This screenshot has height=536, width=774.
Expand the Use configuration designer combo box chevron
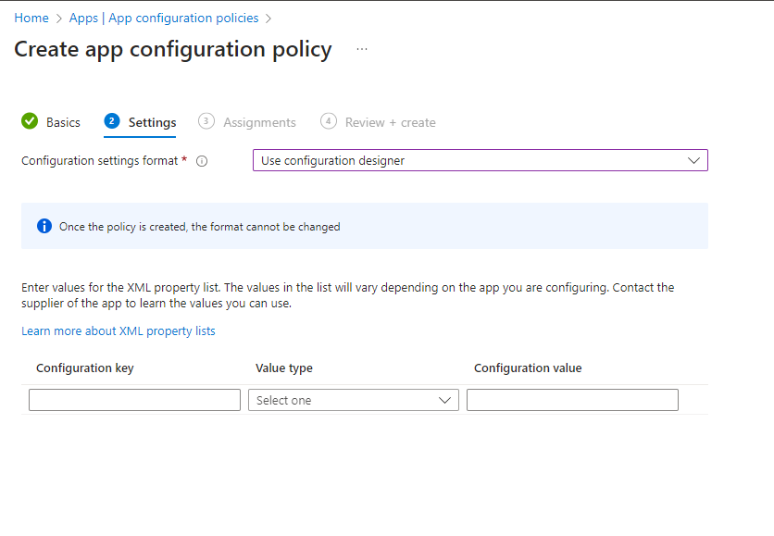click(693, 160)
